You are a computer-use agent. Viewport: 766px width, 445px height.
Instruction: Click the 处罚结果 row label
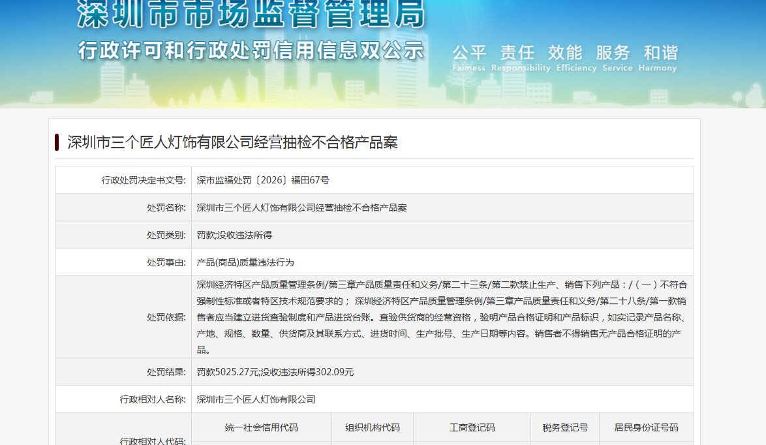166,372
